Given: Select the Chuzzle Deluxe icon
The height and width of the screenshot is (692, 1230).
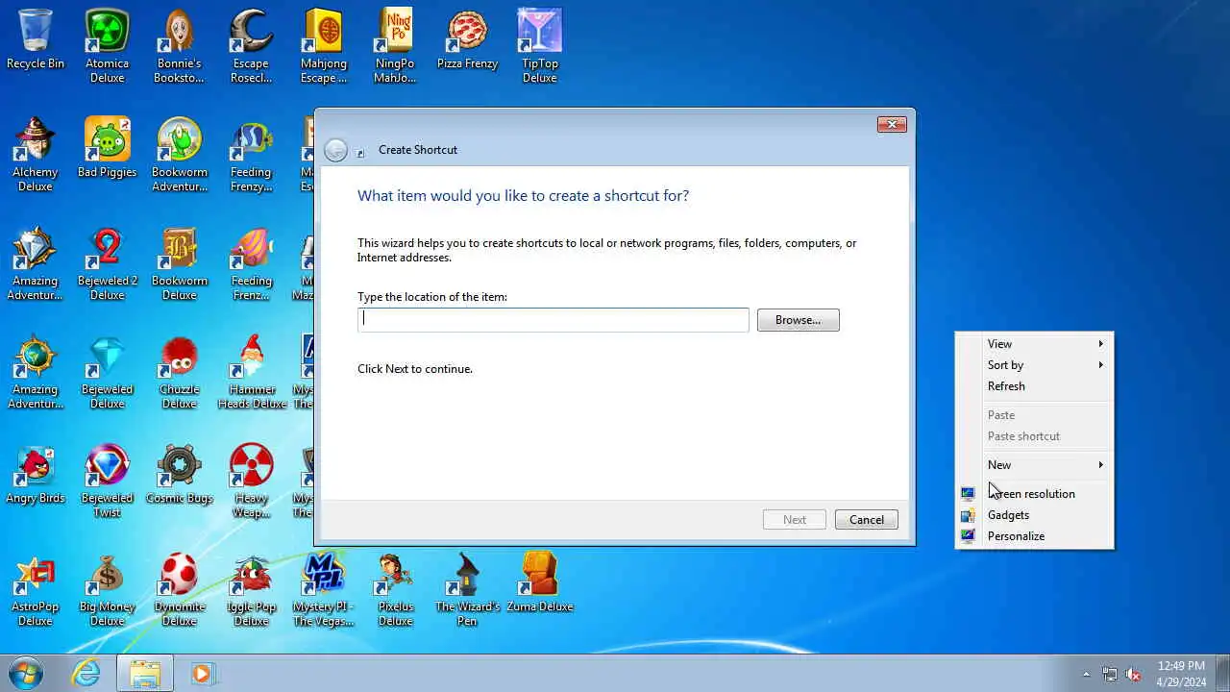Looking at the screenshot, I should click(179, 372).
